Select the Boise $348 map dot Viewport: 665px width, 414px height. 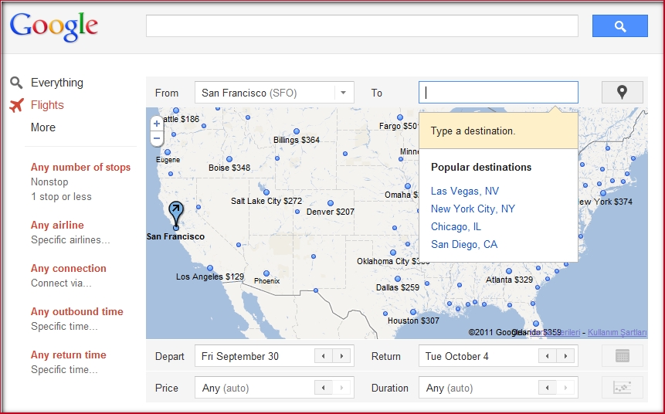[x=229, y=159]
